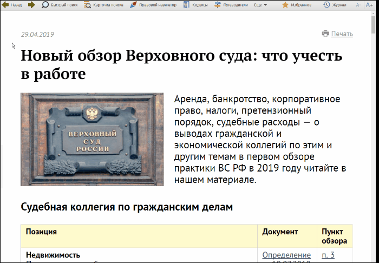
Task: Click Путеводители label
Action: [236, 5]
